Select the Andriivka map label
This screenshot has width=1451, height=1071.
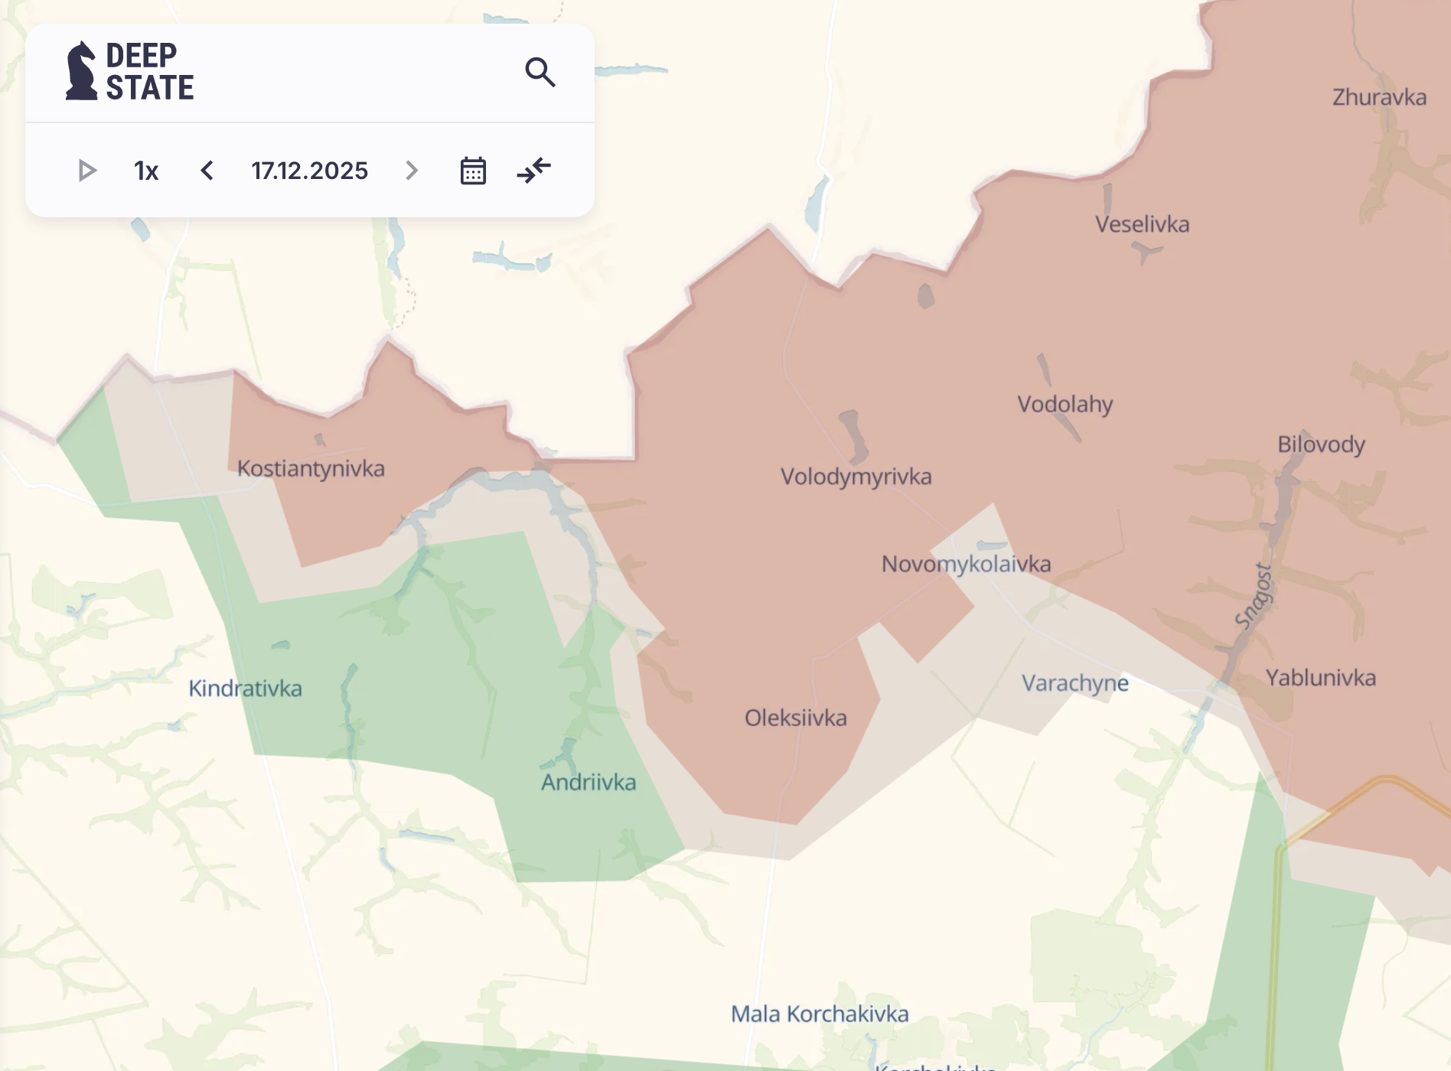pos(589,782)
